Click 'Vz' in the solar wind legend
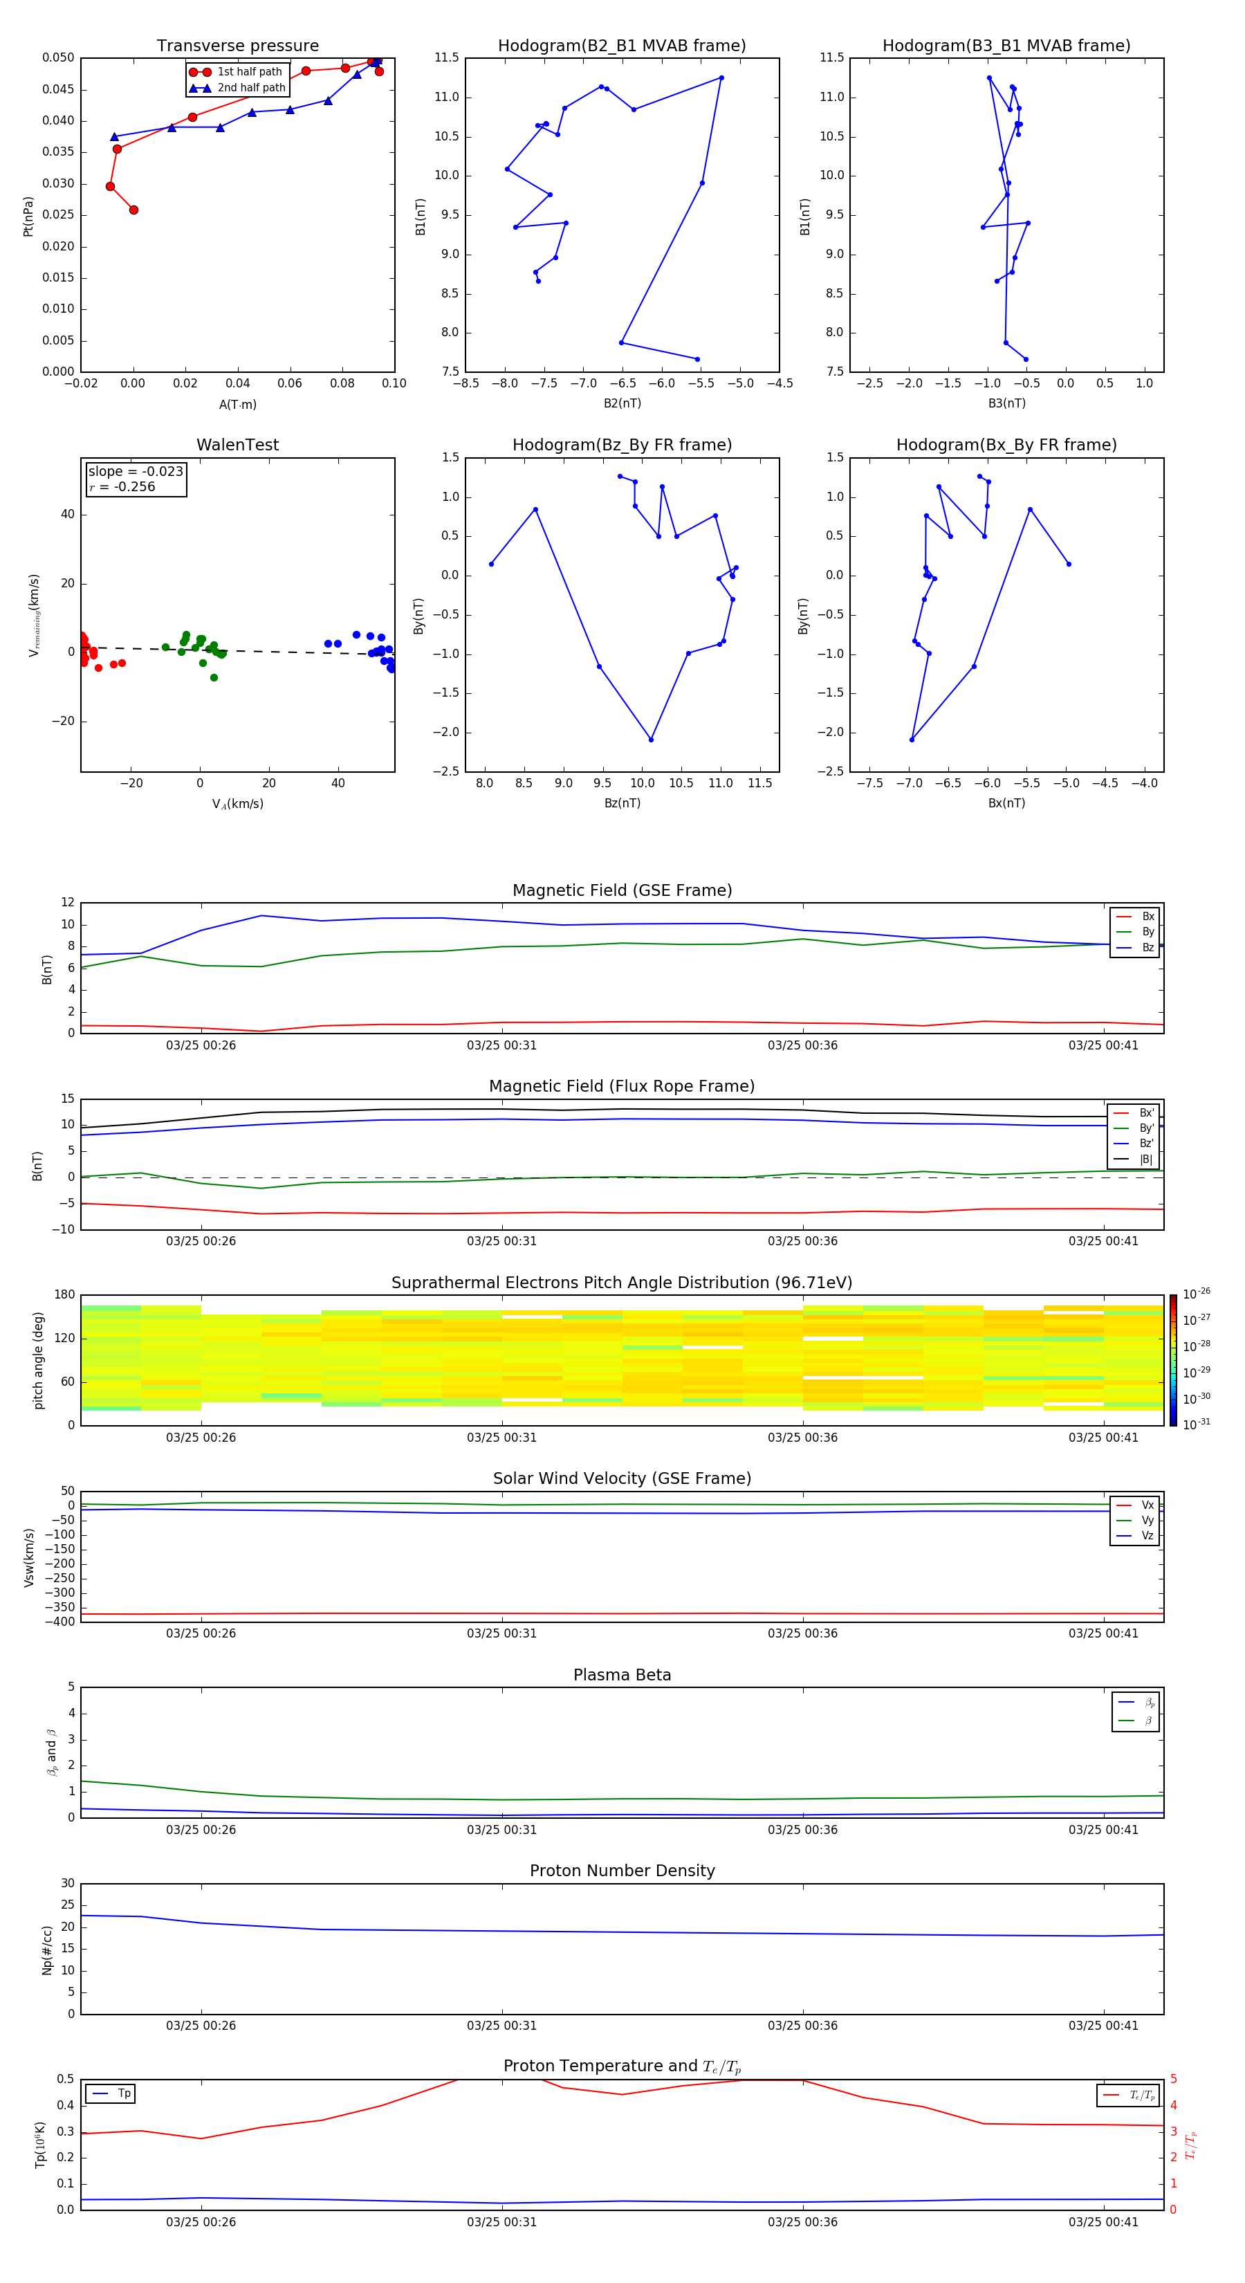 pos(1135,1536)
